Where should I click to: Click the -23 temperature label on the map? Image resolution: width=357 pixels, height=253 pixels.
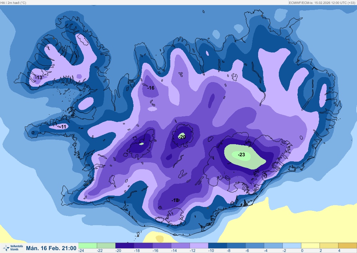click(241, 155)
